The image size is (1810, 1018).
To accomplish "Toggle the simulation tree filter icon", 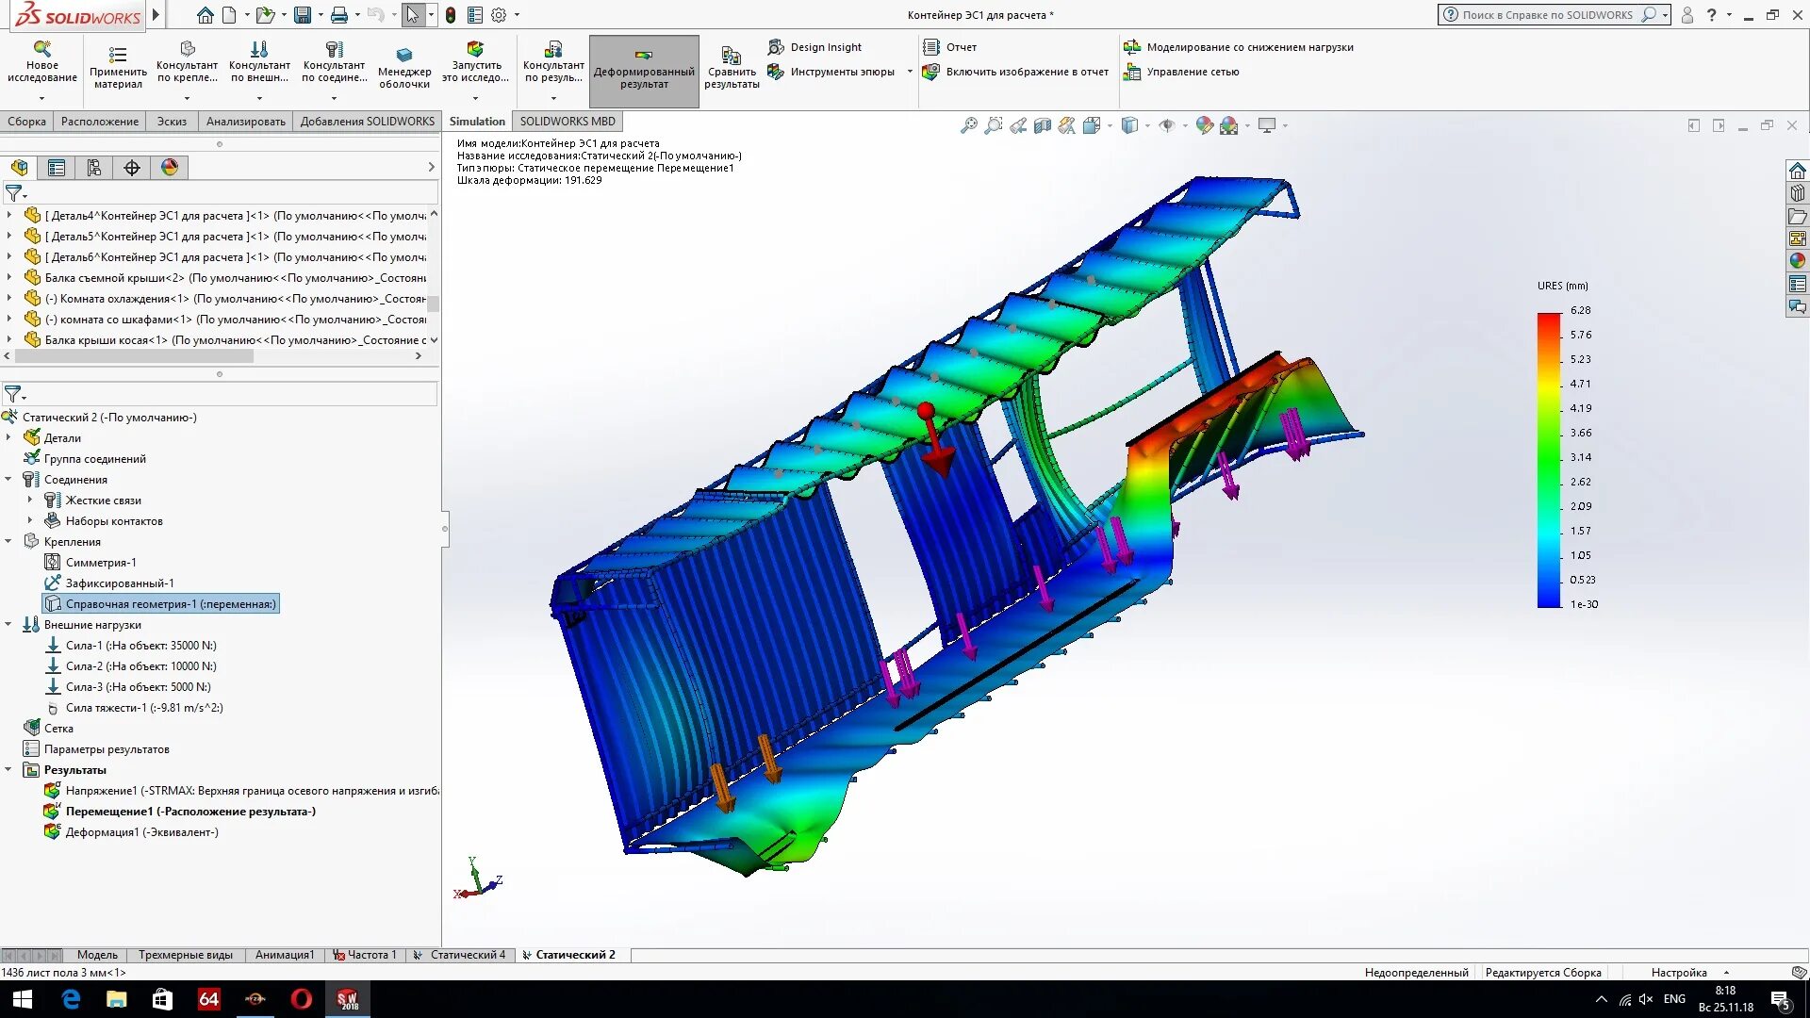I will [x=13, y=394].
